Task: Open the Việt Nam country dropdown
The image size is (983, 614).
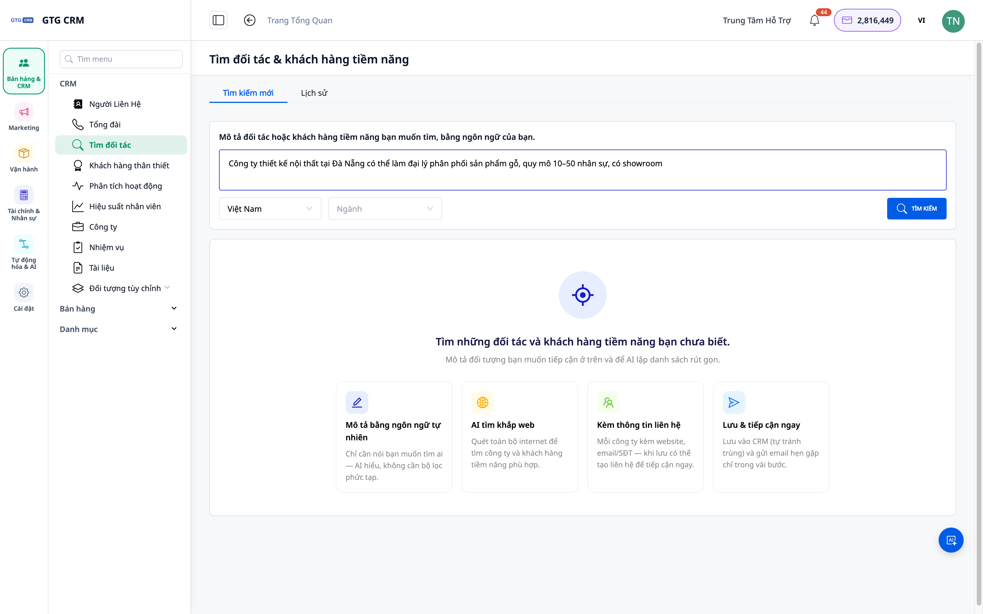Action: 270,209
